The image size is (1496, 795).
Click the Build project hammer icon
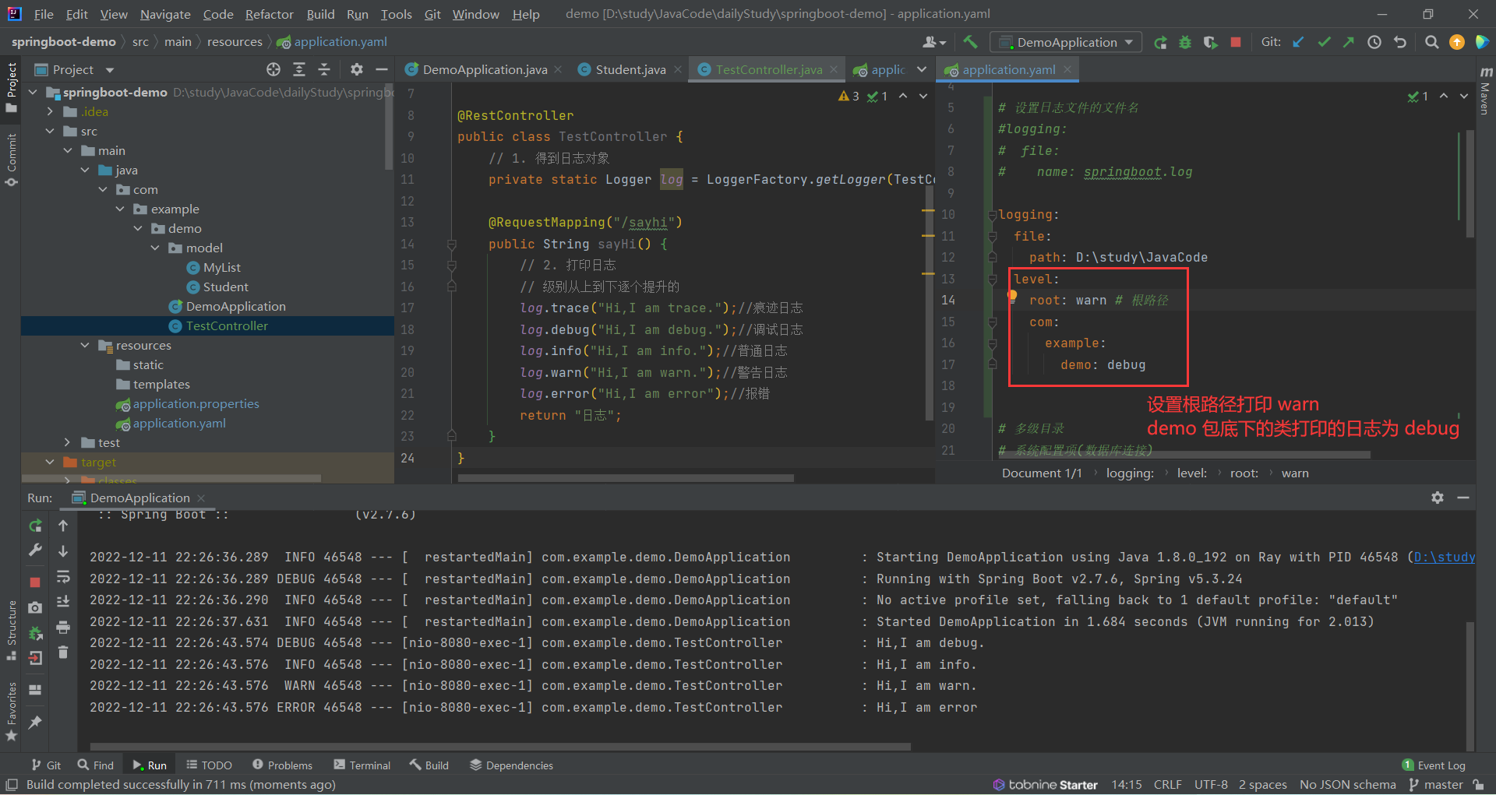[970, 42]
